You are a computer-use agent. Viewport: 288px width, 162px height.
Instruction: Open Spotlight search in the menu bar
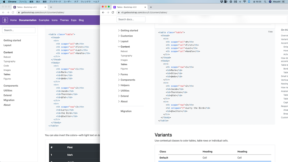265,2
